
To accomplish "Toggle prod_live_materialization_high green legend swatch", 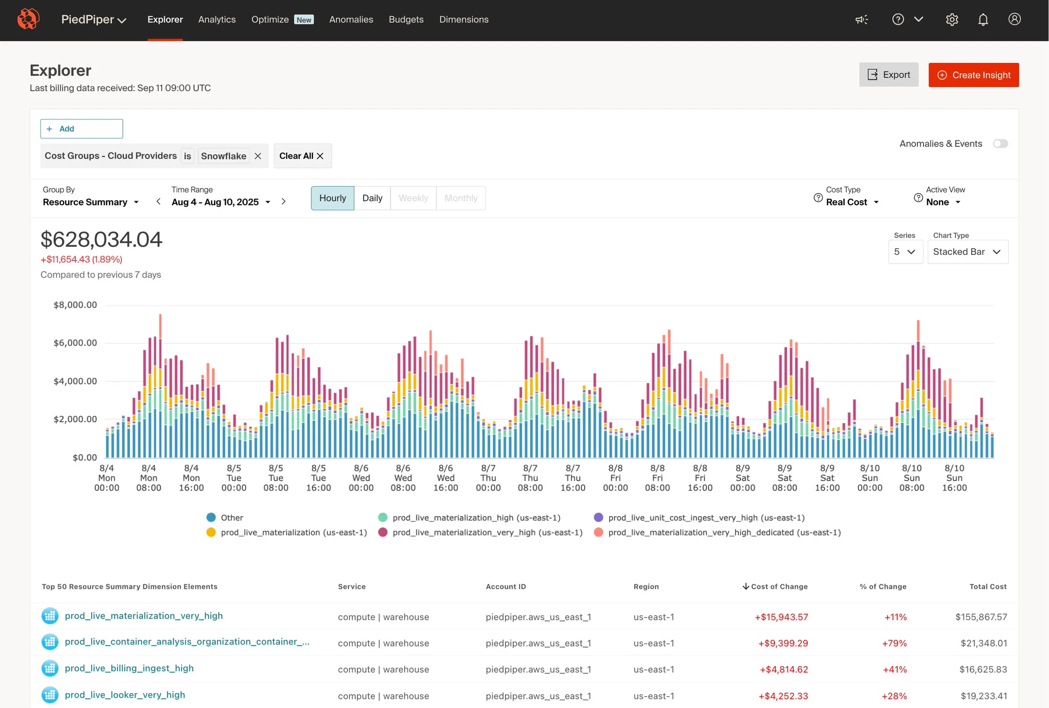I will [x=383, y=518].
